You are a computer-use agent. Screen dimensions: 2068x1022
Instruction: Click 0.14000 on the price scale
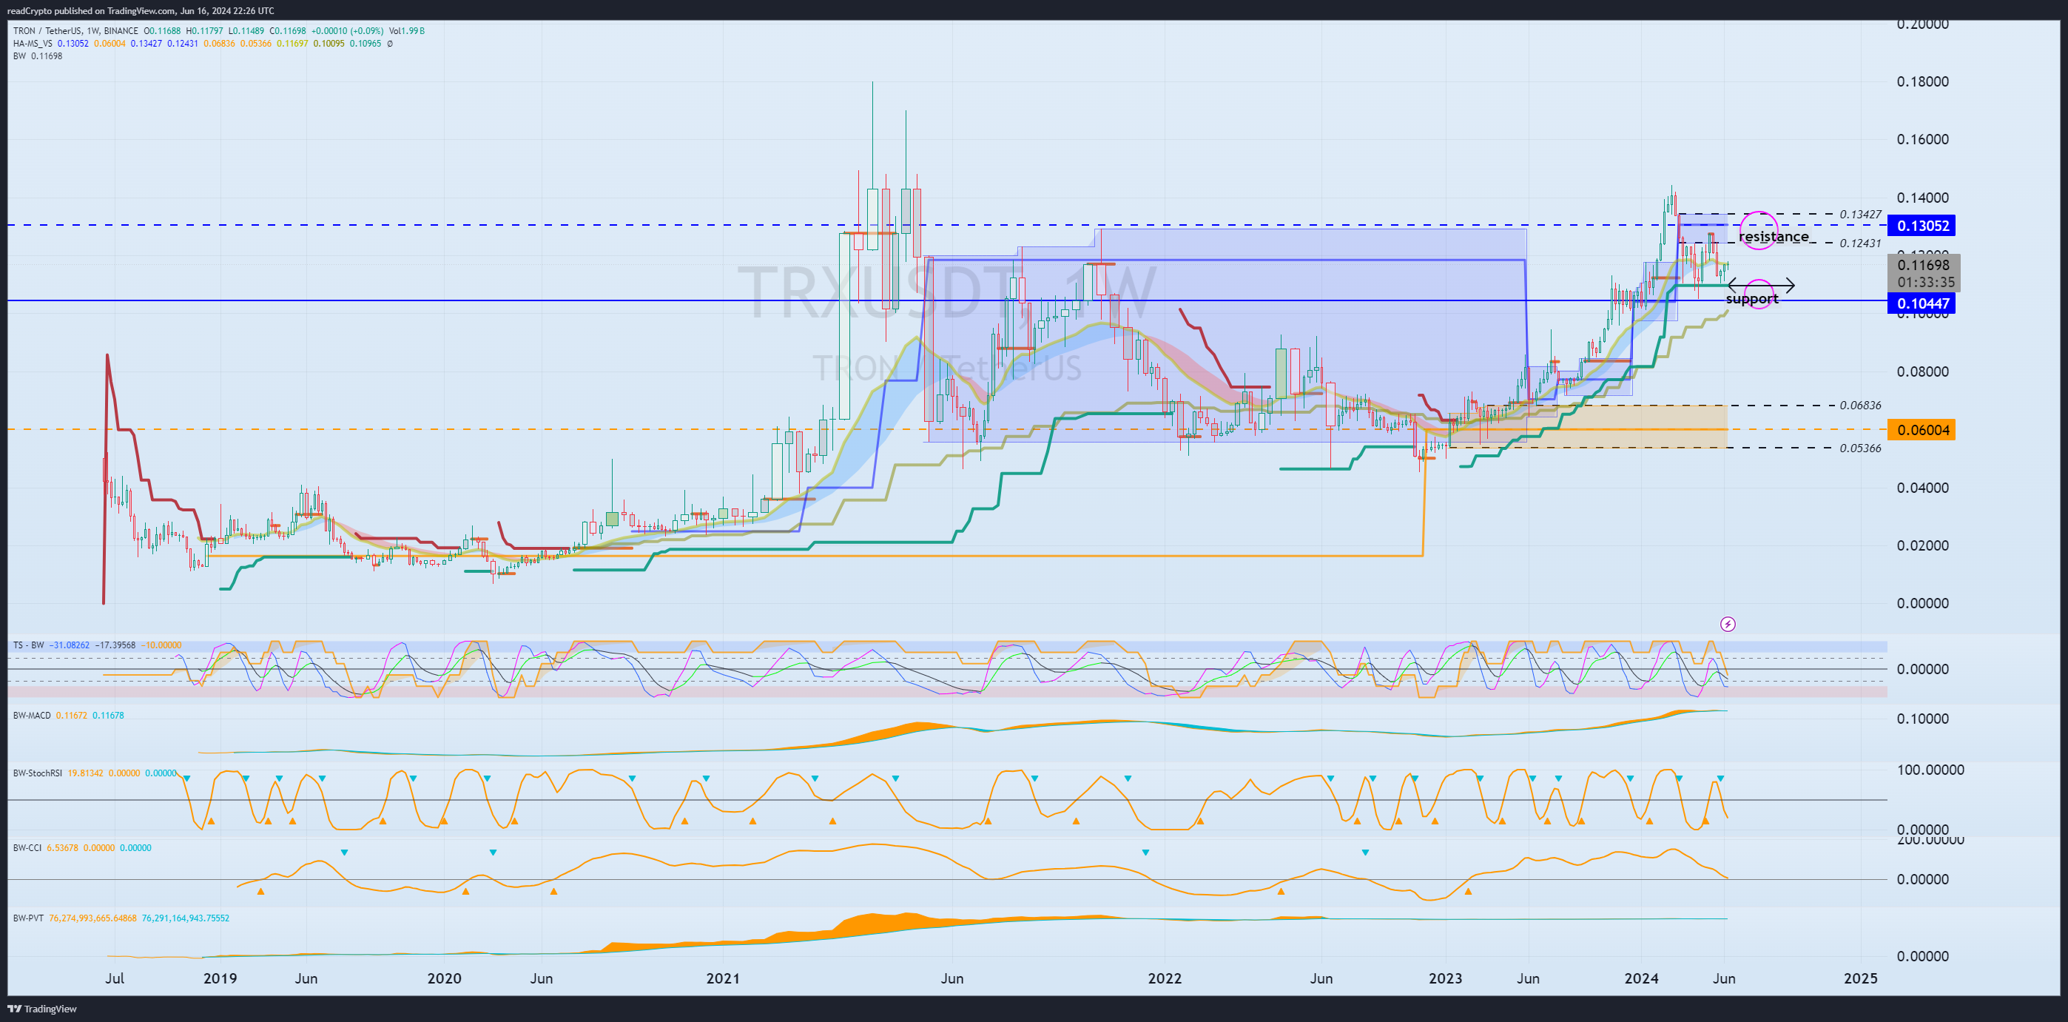pos(1923,198)
